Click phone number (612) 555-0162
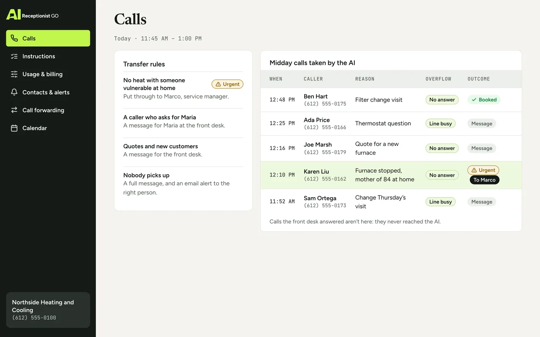Image resolution: width=540 pixels, height=337 pixels. [325, 179]
